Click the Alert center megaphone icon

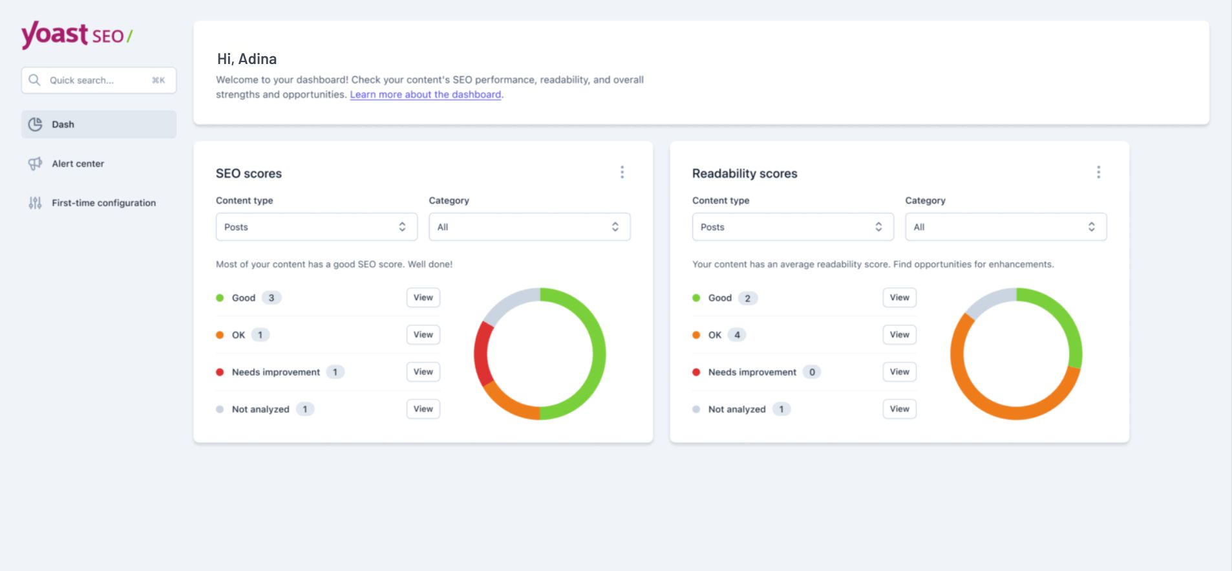click(x=35, y=164)
